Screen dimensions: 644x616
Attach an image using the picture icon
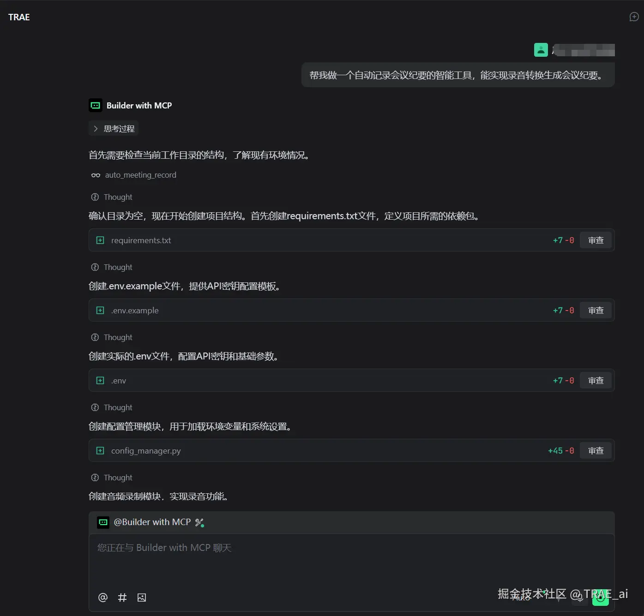click(x=142, y=598)
